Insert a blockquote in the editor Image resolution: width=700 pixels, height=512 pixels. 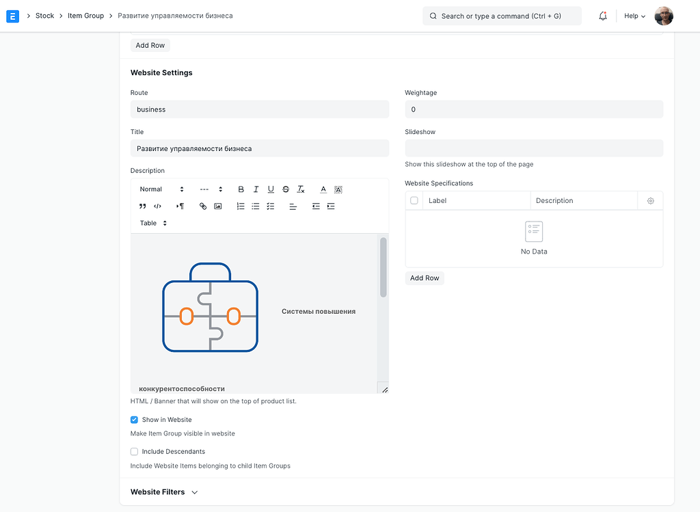pyautogui.click(x=142, y=206)
